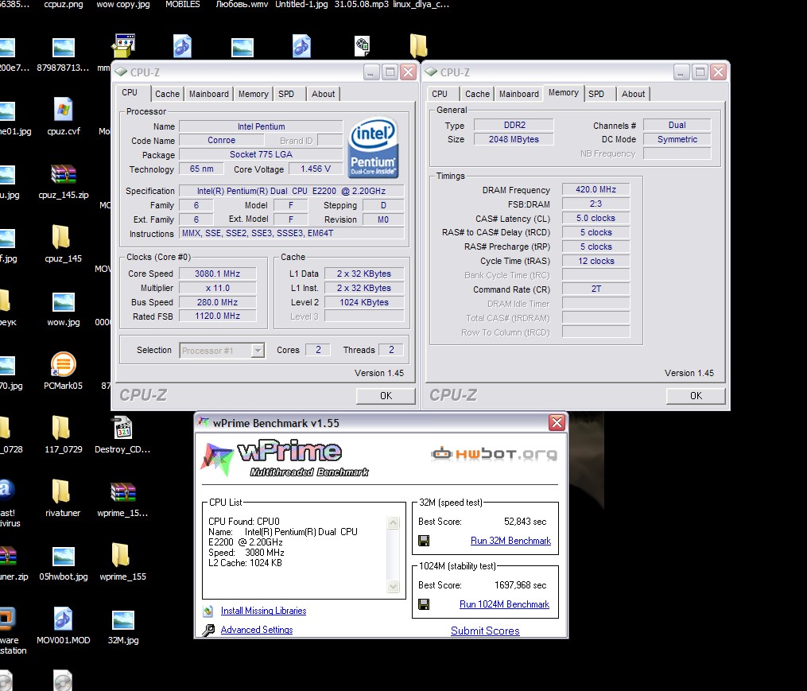
Task: Run 1024M Benchmark link
Action: (504, 604)
